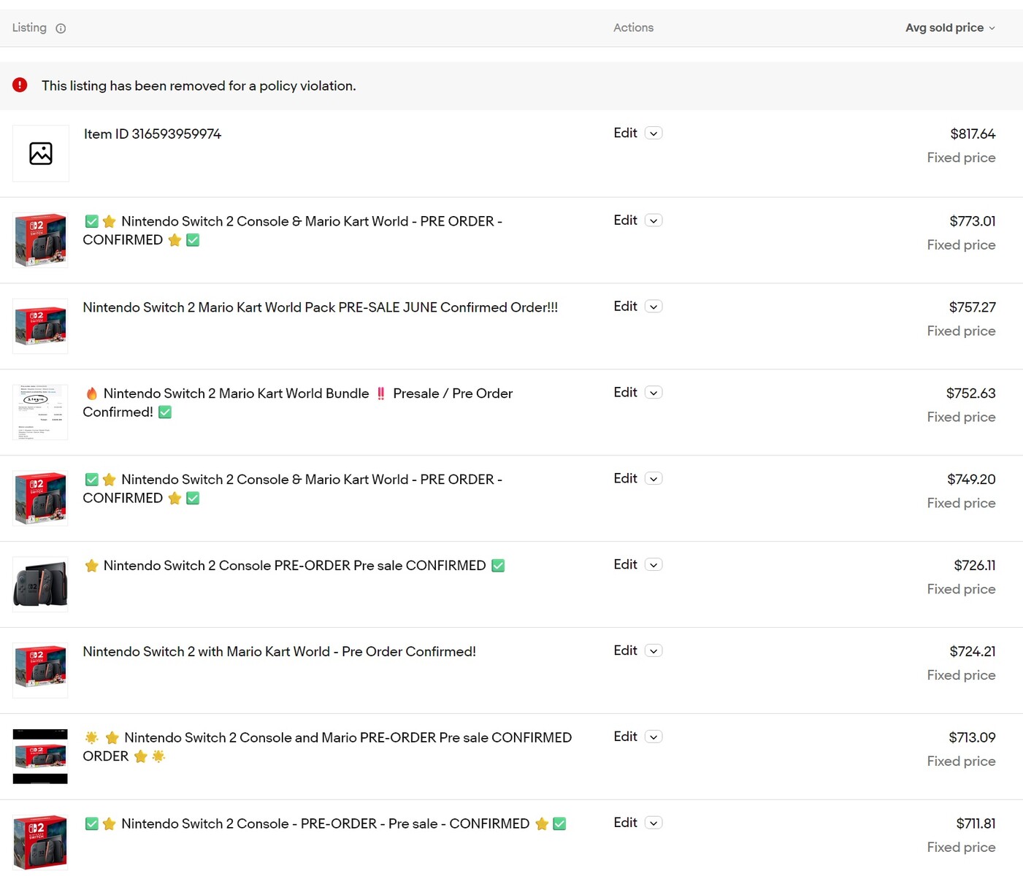Edit the Pre Order Confirmed! $724.21 listing
Screen dimensions: 1023x876
[x=625, y=651]
